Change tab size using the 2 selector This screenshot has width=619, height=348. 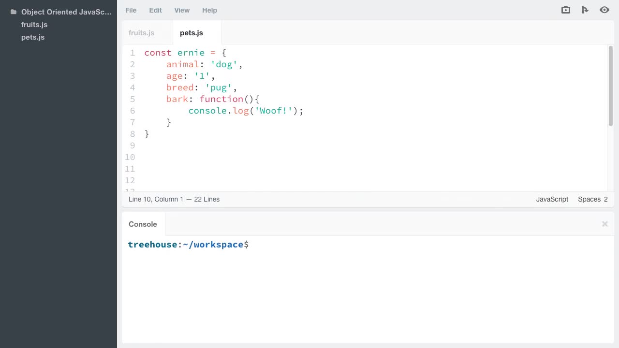[605, 199]
